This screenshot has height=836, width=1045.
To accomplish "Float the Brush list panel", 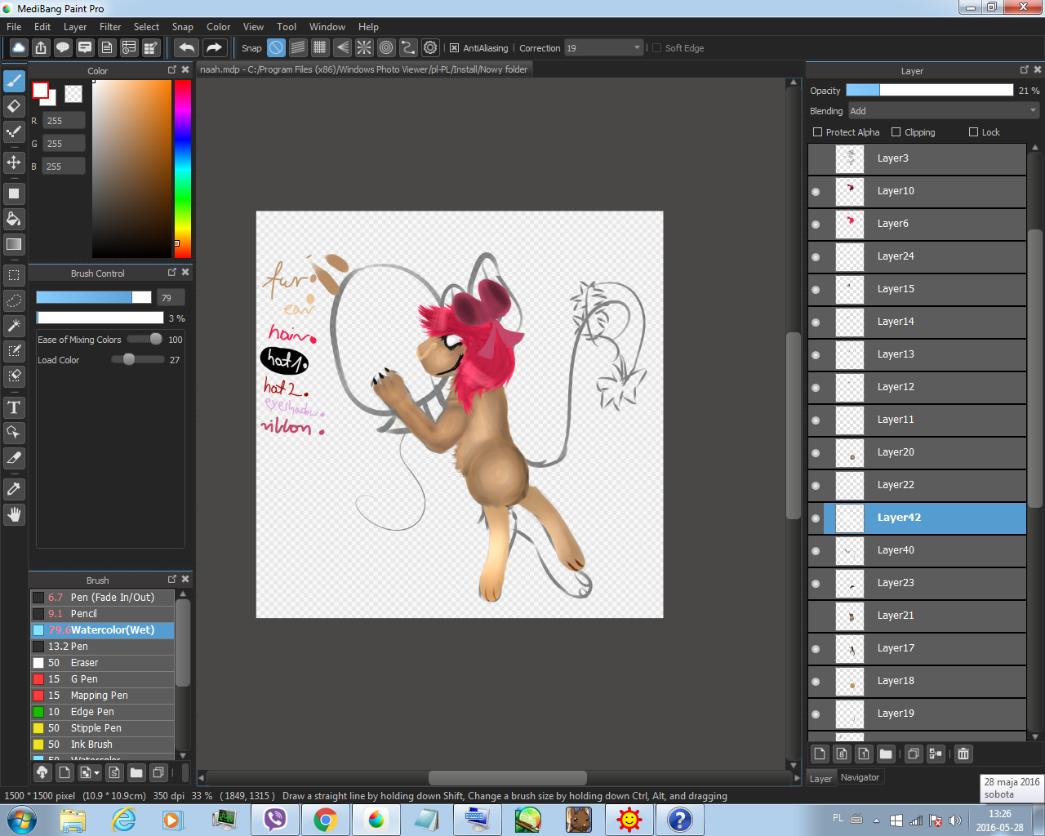I will coord(172,580).
